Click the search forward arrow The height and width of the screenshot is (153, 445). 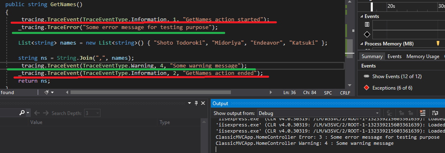tap(46, 113)
